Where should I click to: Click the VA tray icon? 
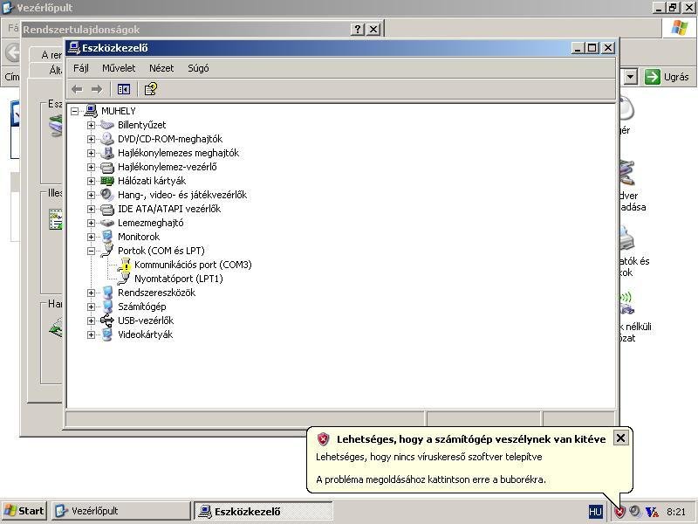(652, 512)
